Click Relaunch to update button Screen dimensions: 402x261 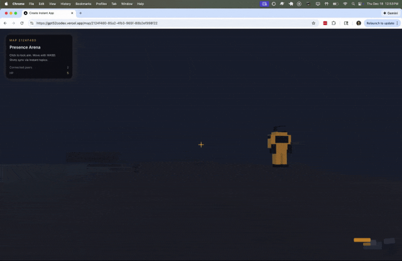point(380,23)
